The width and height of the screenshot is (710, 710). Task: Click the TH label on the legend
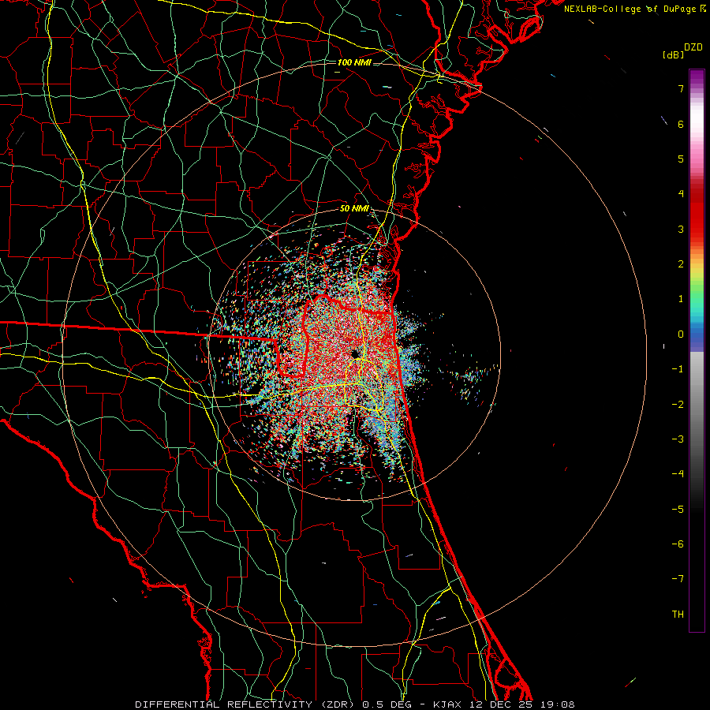(678, 615)
